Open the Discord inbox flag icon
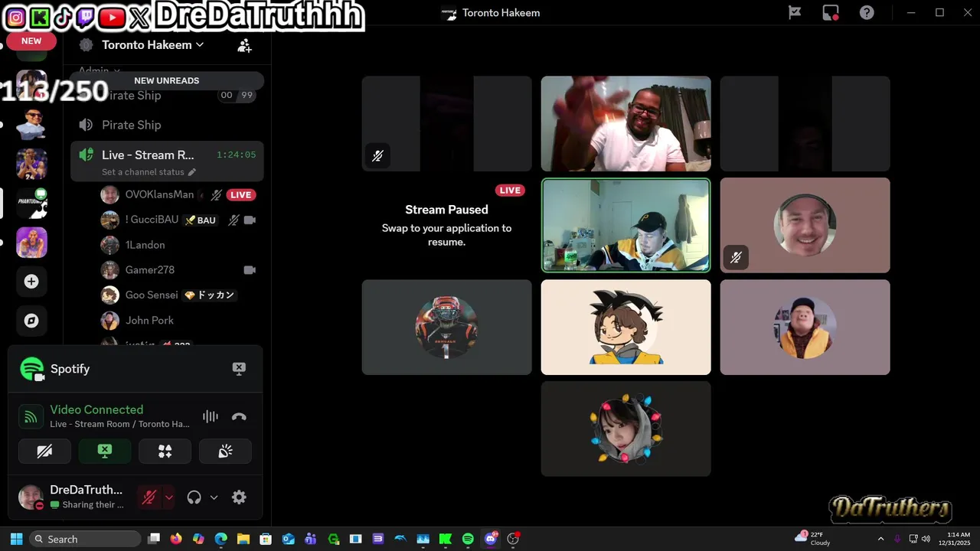Image resolution: width=980 pixels, height=551 pixels. tap(795, 12)
